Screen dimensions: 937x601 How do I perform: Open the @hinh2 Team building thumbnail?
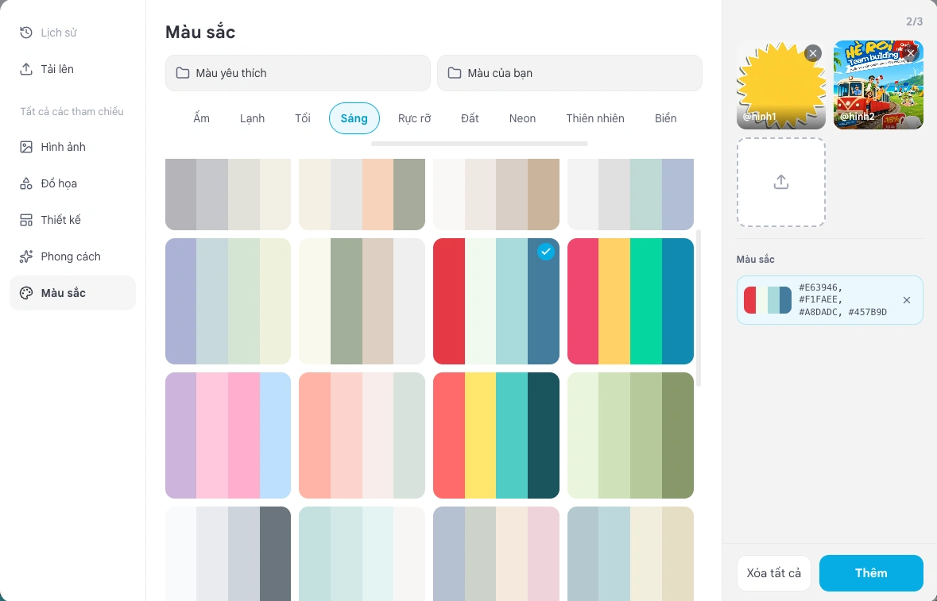(x=878, y=85)
